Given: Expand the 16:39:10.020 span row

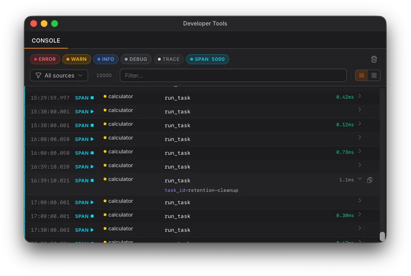Looking at the screenshot, I should [x=360, y=165].
